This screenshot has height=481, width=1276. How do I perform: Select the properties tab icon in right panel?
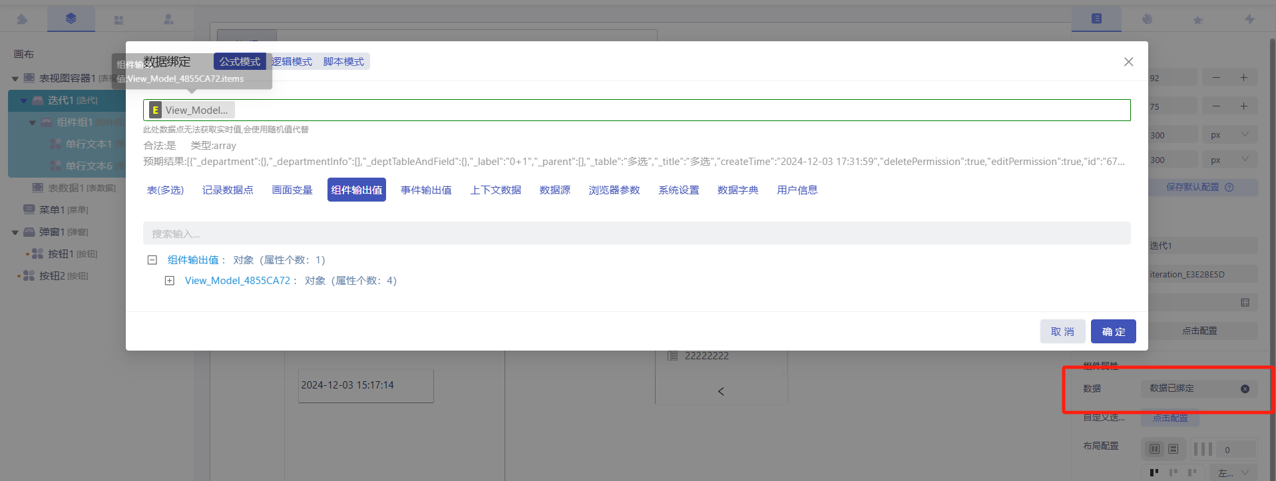click(x=1096, y=19)
